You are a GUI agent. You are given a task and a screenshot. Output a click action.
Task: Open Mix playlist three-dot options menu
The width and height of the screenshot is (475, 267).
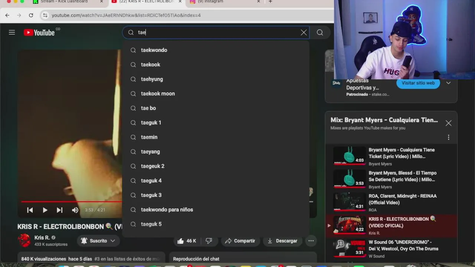click(448, 138)
